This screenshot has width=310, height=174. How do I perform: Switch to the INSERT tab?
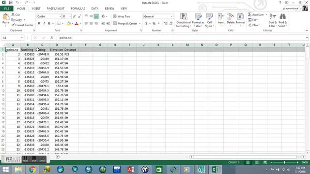36,9
